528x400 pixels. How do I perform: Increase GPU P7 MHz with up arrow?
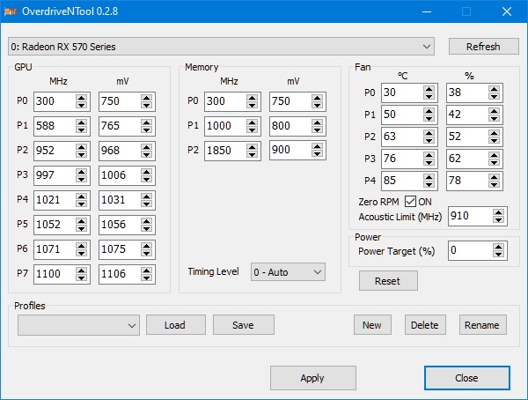(81, 270)
